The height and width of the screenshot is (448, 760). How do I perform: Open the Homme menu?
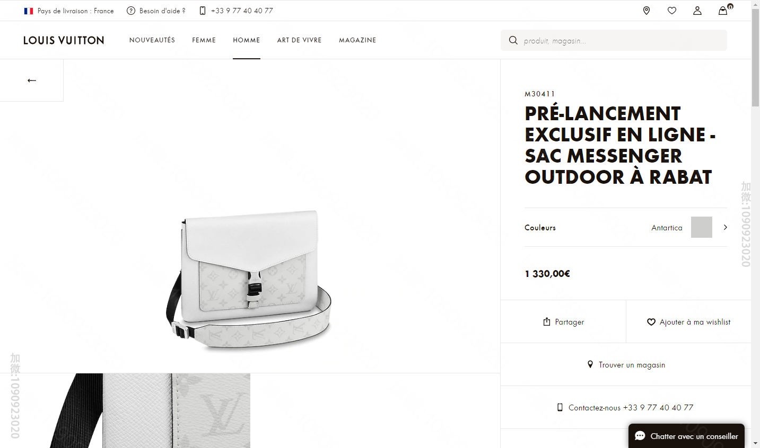coord(247,40)
